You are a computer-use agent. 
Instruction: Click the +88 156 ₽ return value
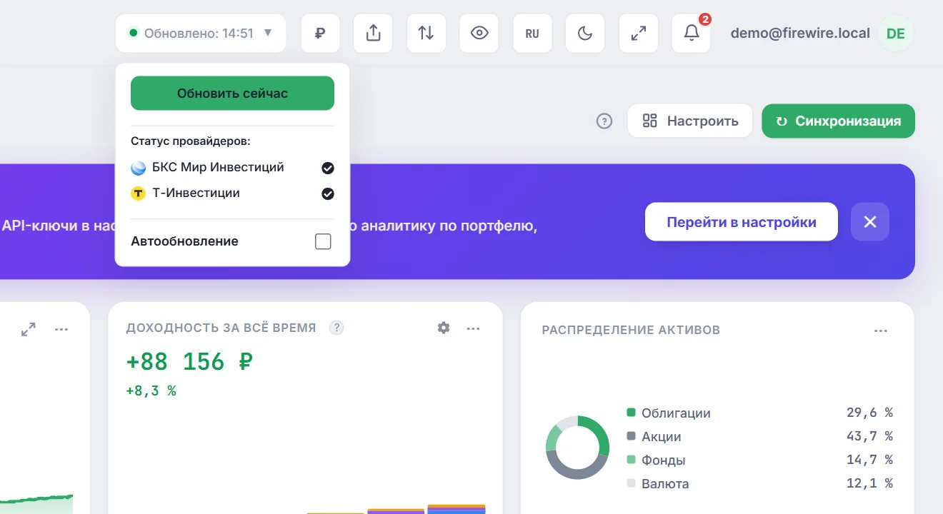[189, 362]
